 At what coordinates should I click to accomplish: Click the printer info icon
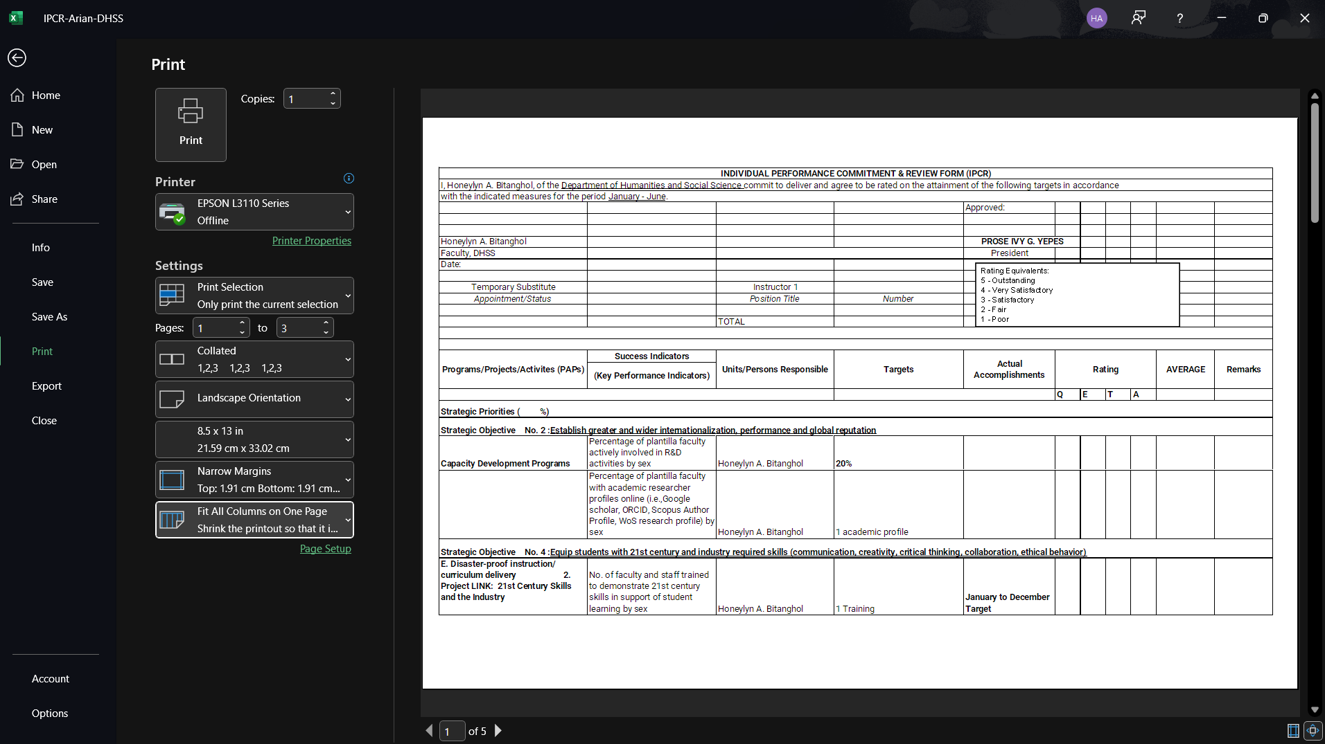click(349, 179)
